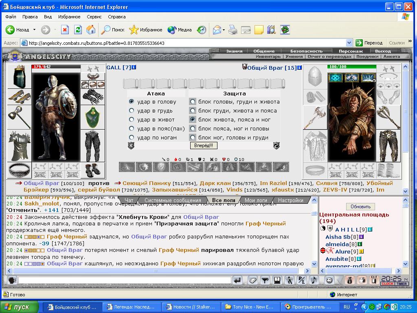Open the Избранное menu
The height and width of the screenshot is (313, 417).
(69, 16)
